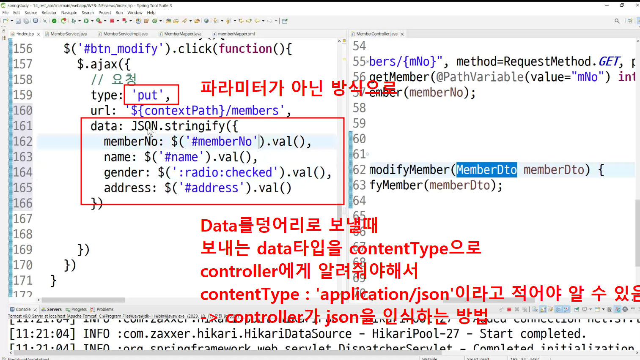Viewport: 640px width, 360px height.
Task: Open Next Annotation dropdown arrow
Action: click(x=222, y=21)
